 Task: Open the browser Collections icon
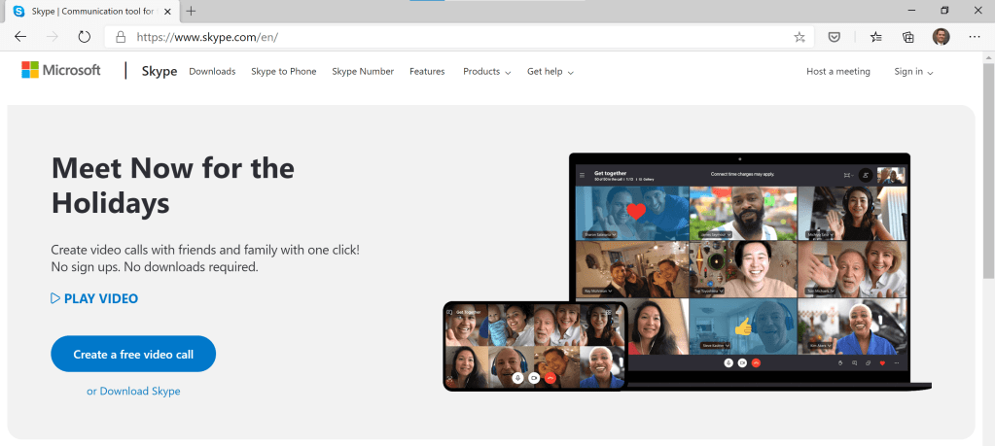908,37
